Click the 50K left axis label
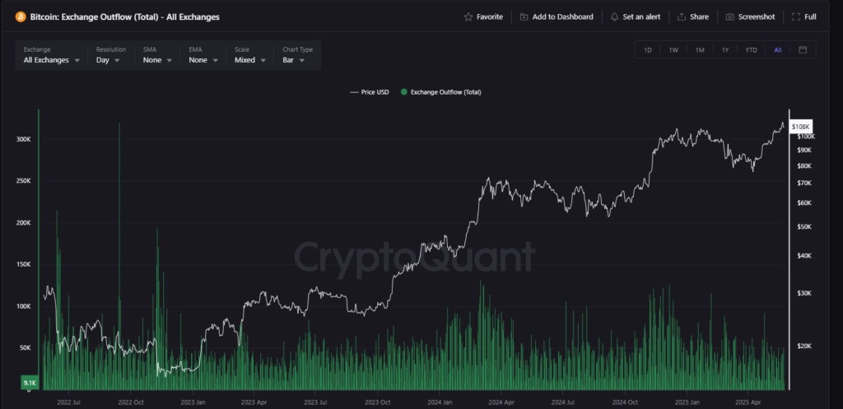Viewport: 843px width, 409px height. click(x=26, y=348)
